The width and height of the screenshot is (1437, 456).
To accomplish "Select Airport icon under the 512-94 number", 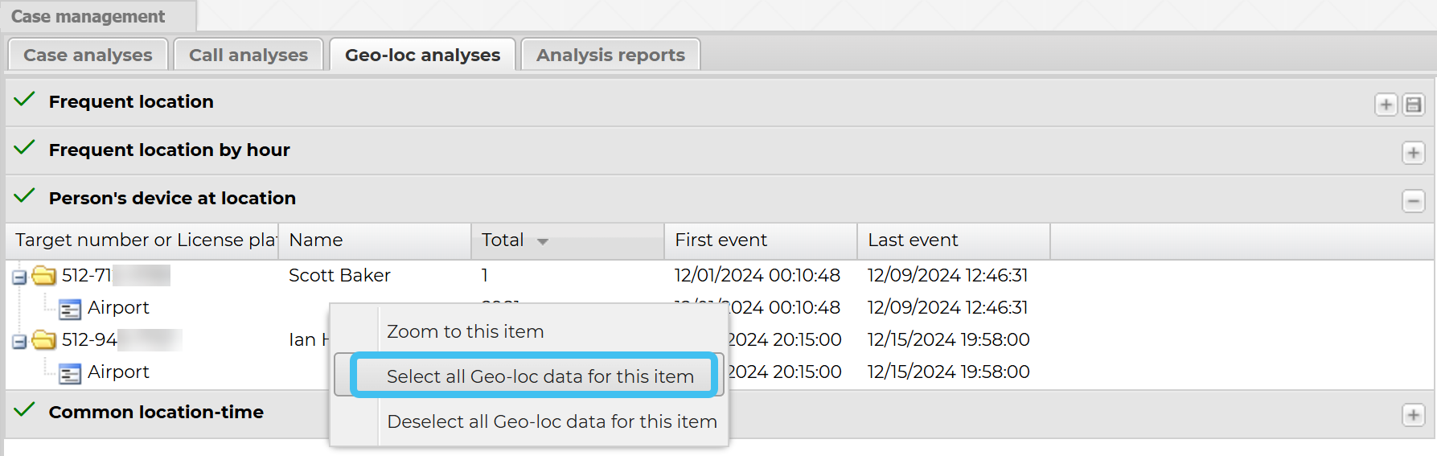I will tap(70, 373).
